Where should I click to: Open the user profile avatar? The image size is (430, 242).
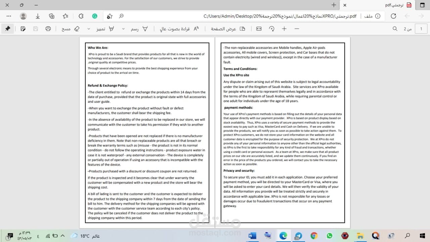(23, 16)
